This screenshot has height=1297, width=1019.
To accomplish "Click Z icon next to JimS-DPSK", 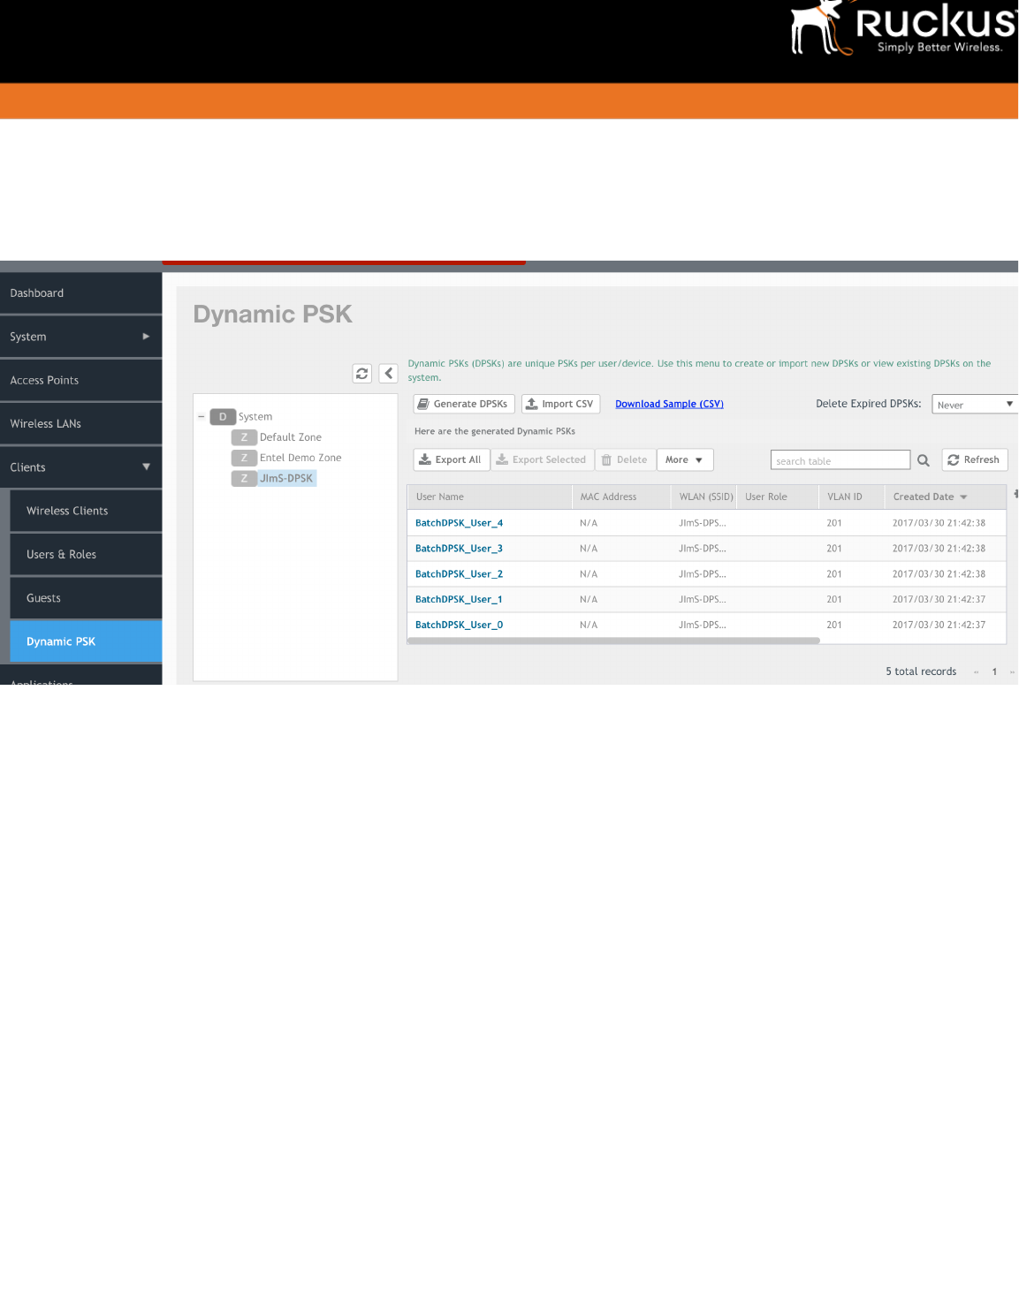I will [x=244, y=478].
